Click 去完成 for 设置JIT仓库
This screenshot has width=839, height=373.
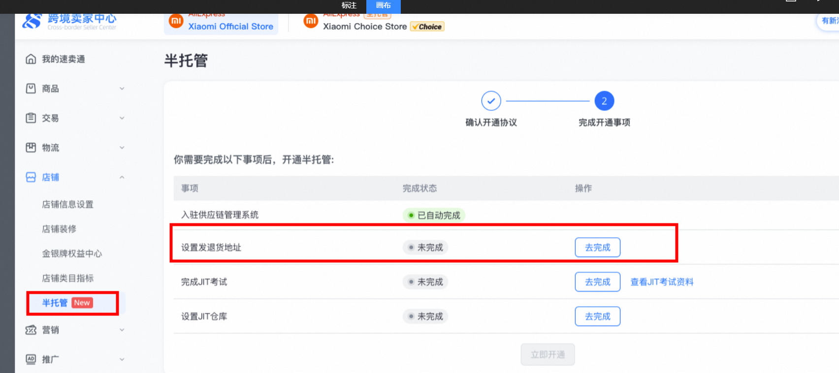tap(597, 316)
